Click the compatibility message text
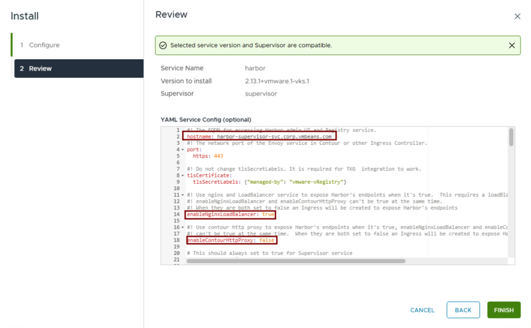This screenshot has height=328, width=531. (x=251, y=45)
